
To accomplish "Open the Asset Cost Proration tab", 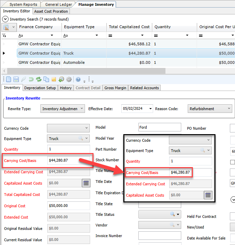I will [x=51, y=11].
